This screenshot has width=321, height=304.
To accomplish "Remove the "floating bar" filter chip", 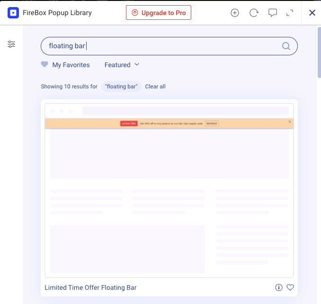I will click(x=121, y=87).
